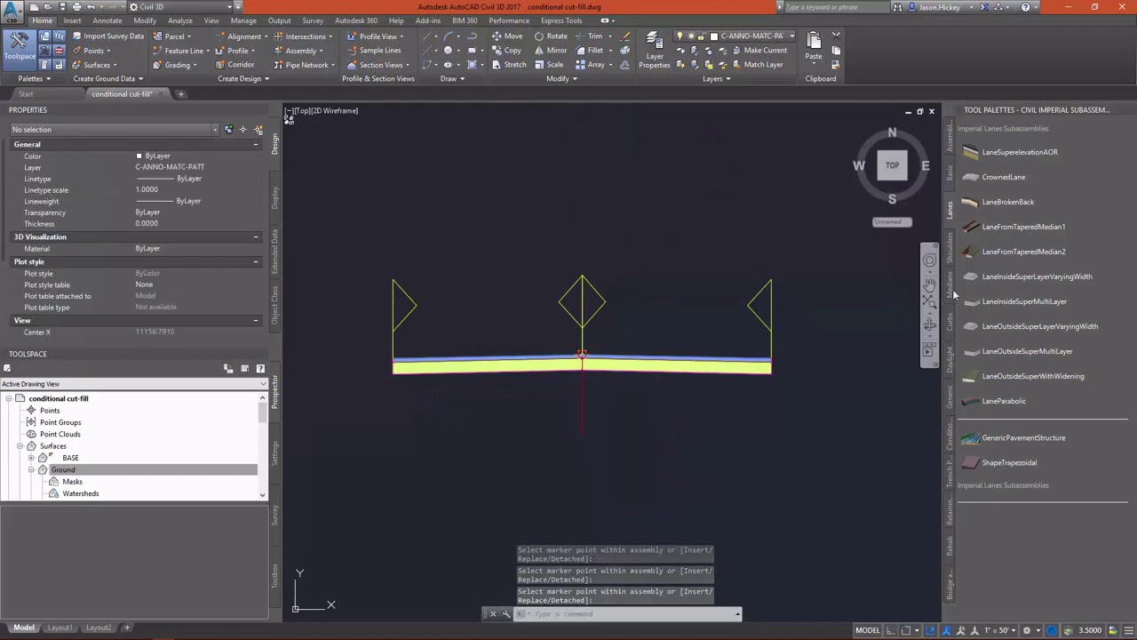
Task: Select Watersheds in Prospector tree
Action: pos(80,493)
